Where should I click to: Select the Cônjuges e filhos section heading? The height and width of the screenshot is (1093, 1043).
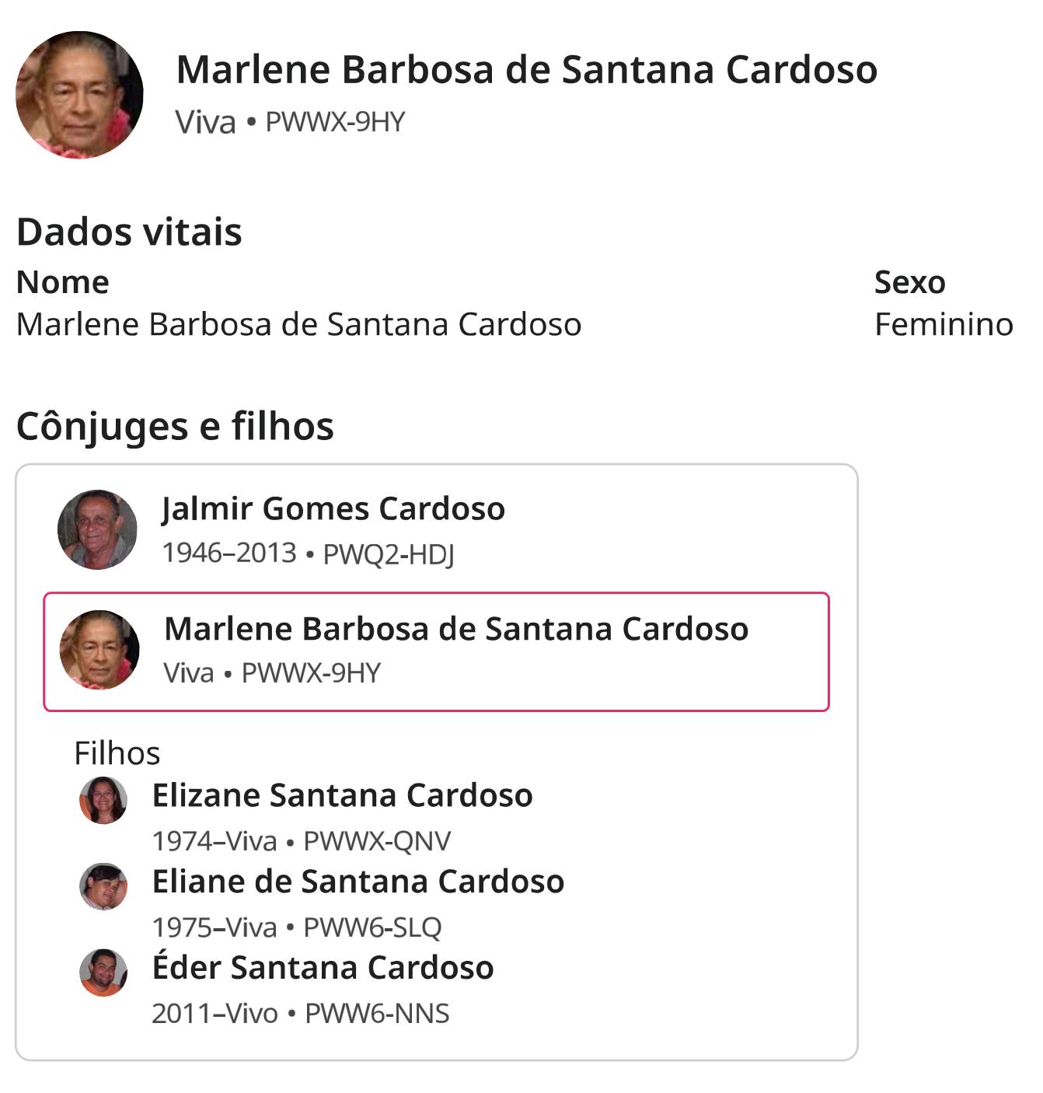click(175, 427)
